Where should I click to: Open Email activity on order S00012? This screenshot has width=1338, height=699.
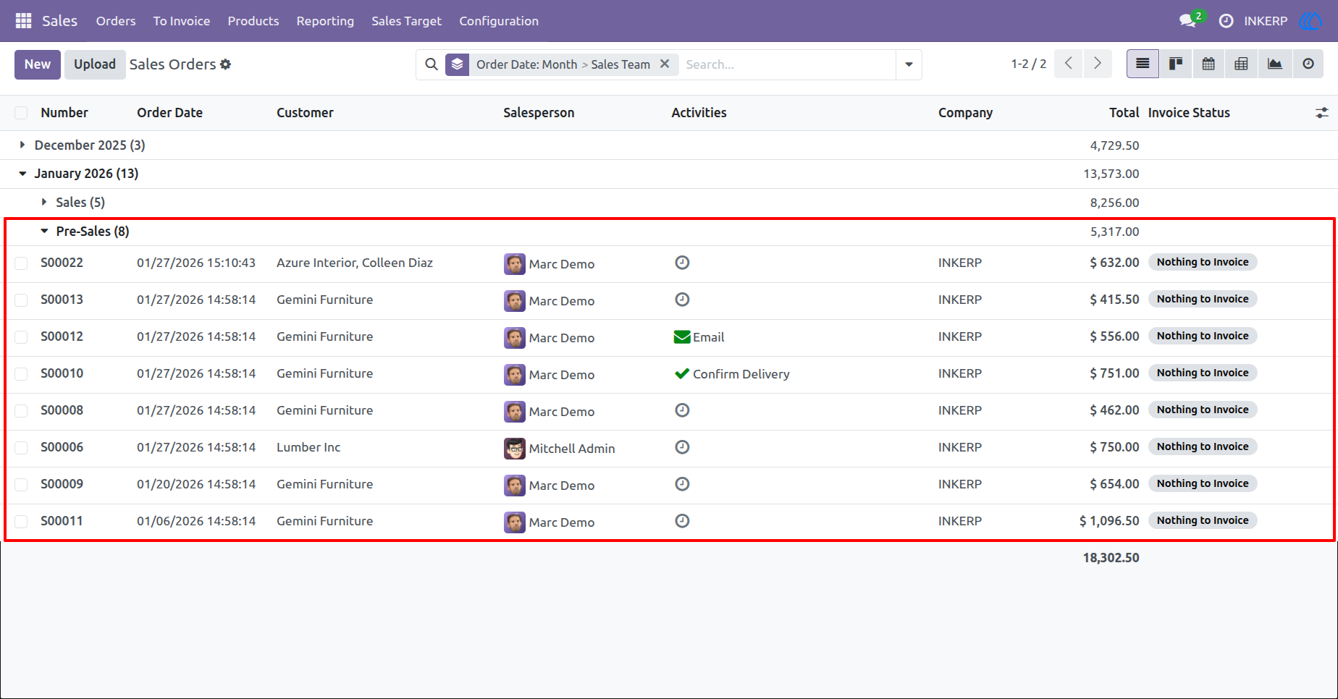699,337
